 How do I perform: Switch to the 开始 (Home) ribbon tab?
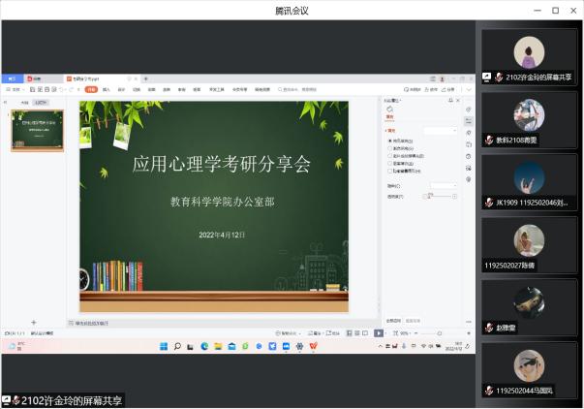click(x=91, y=89)
